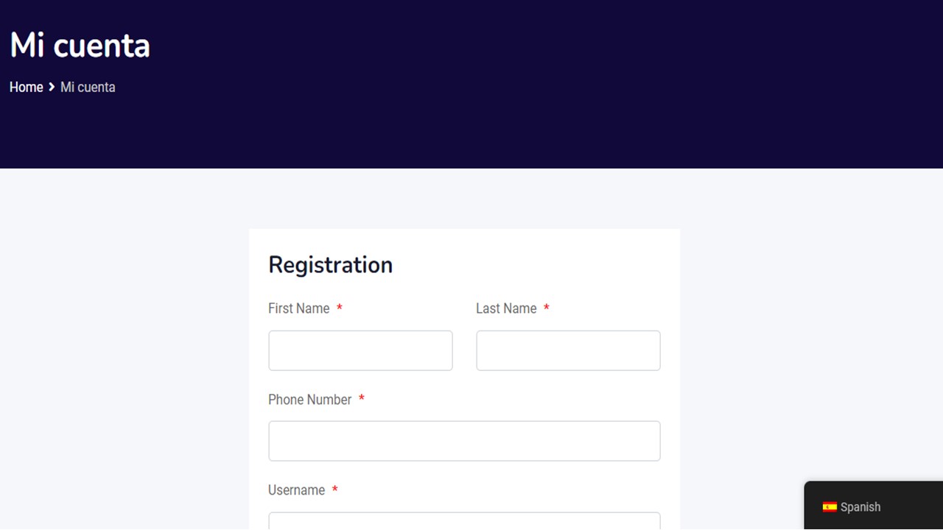This screenshot has height=530, width=943.
Task: Click the Mi cuenta breadcrumb entry
Action: click(87, 87)
